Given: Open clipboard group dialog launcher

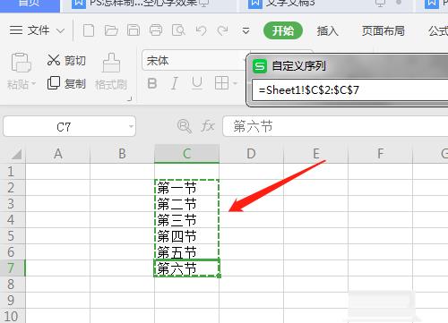Looking at the screenshot, I should [x=129, y=99].
